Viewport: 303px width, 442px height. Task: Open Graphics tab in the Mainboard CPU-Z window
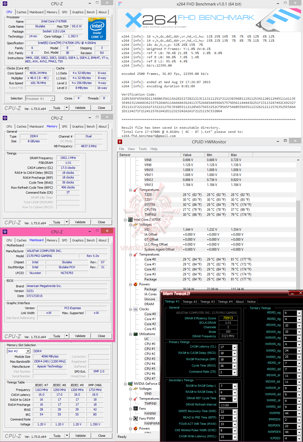(x=78, y=240)
